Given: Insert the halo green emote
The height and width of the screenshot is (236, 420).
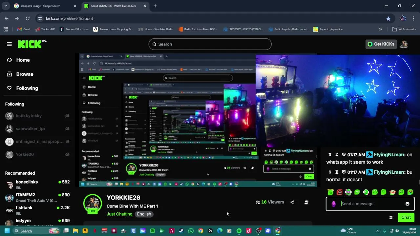Looking at the screenshot, I should tap(330, 192).
